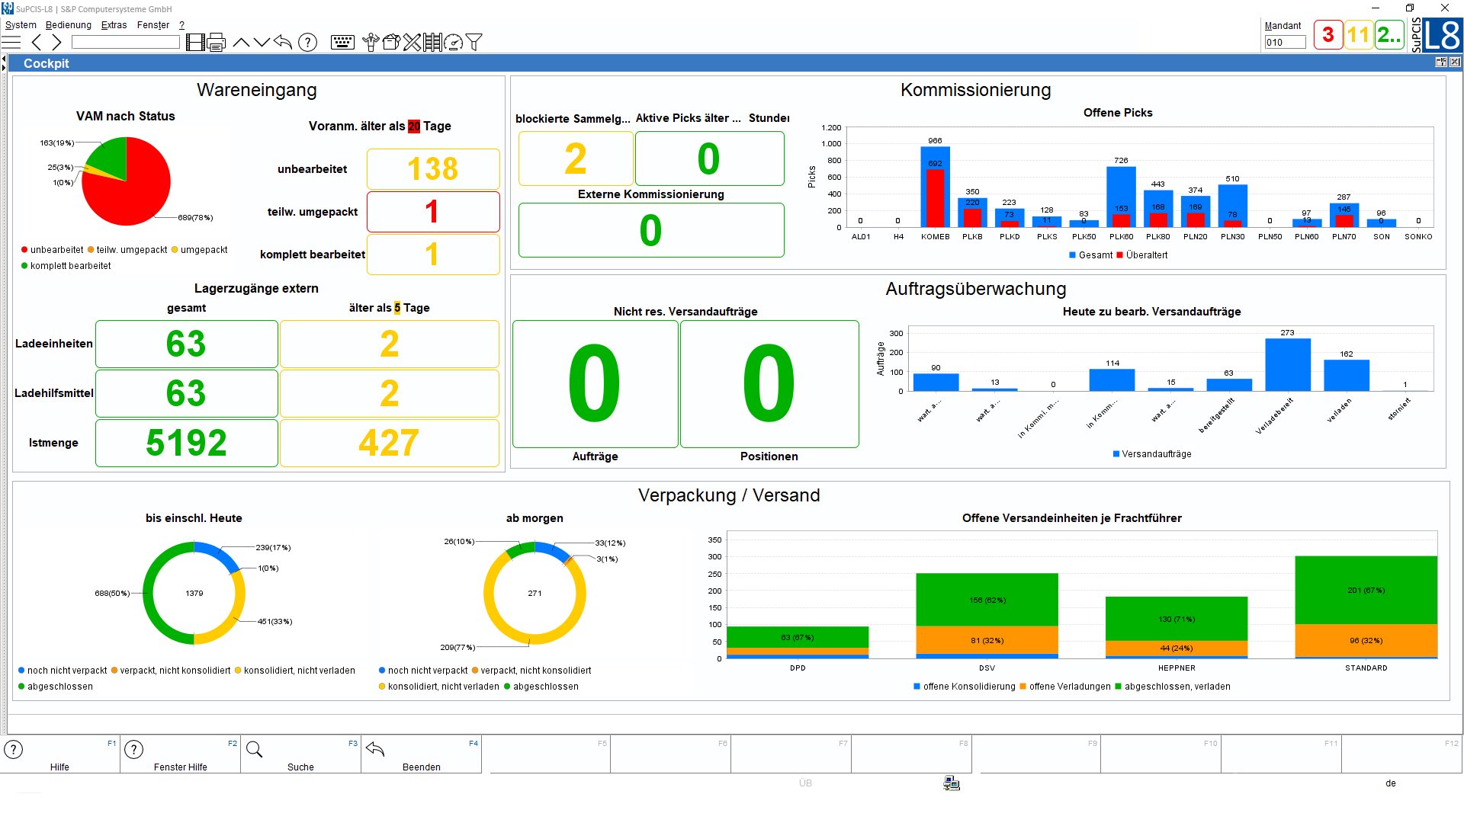Open Istmenge älter tile showing 427

[x=389, y=443]
